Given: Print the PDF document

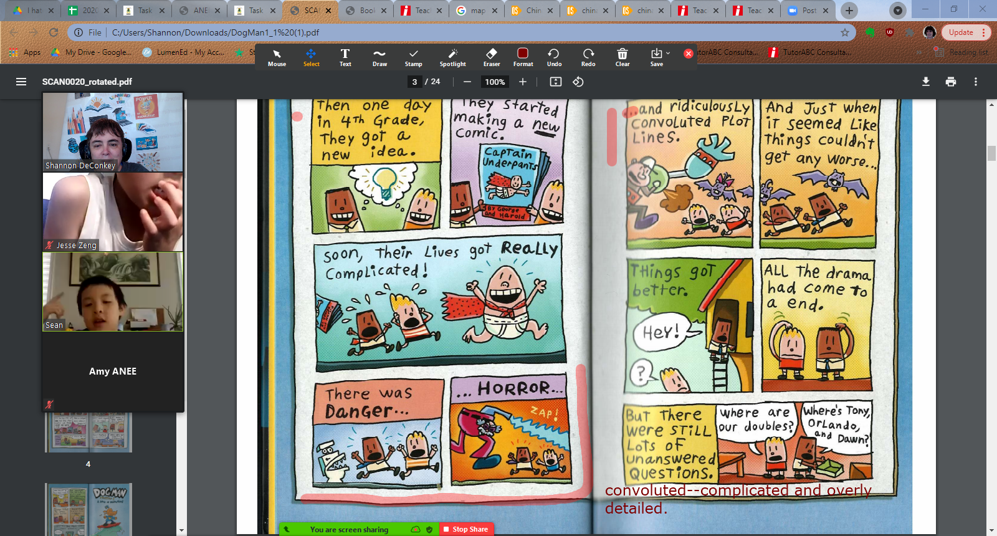Looking at the screenshot, I should click(951, 82).
